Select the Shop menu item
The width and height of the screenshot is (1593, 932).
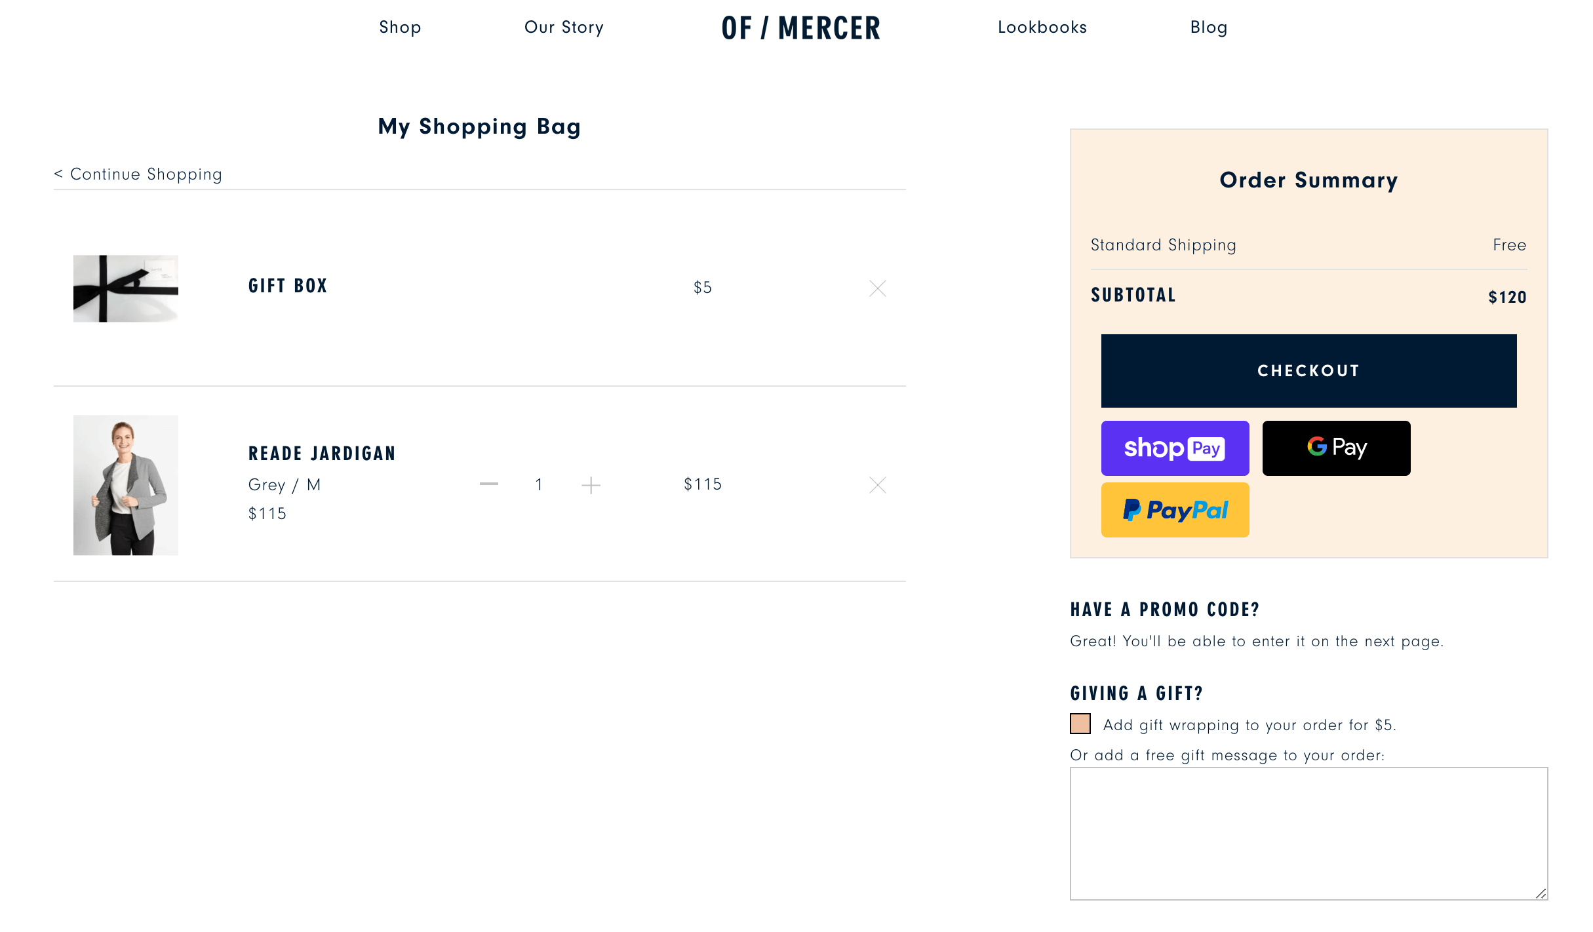coord(399,27)
